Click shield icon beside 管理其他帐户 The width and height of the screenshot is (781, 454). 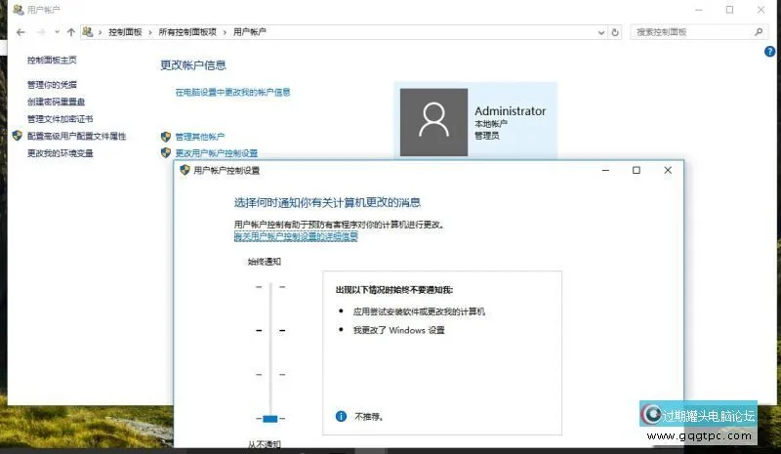pyautogui.click(x=166, y=137)
